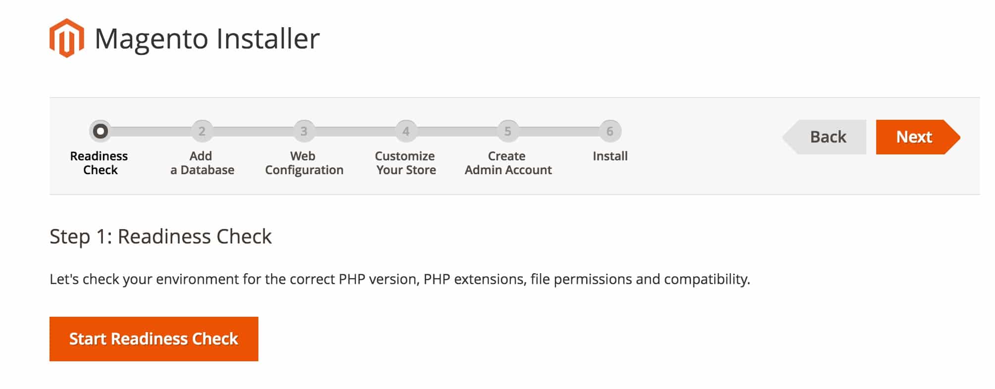Click the Magento Installer title text

pyautogui.click(x=208, y=39)
